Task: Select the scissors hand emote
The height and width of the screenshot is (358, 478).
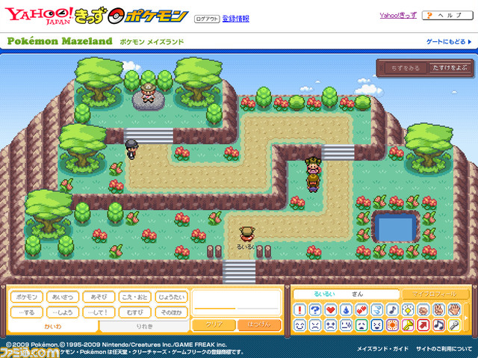Action: (x=438, y=310)
